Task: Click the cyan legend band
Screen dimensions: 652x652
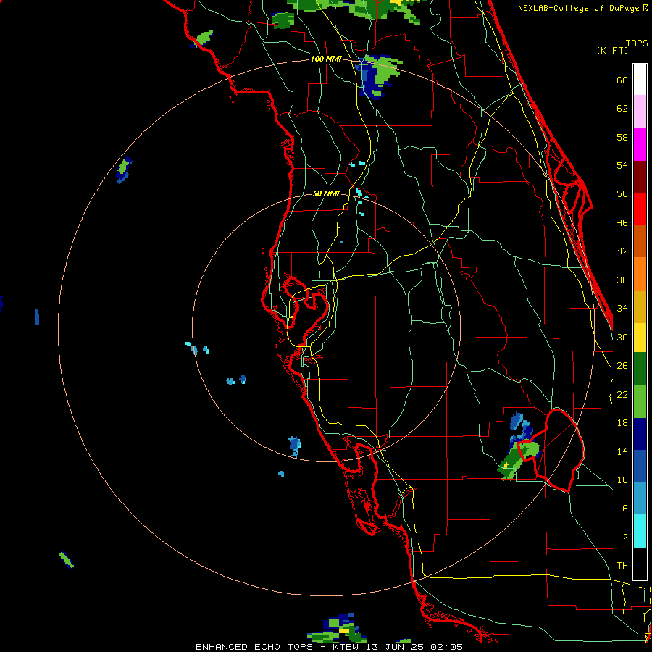Action: pyautogui.click(x=640, y=531)
